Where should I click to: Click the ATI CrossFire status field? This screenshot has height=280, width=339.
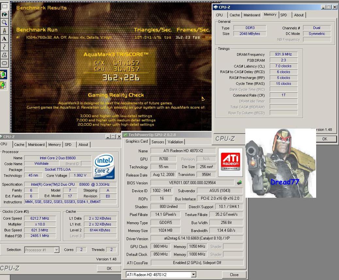(x=197, y=263)
